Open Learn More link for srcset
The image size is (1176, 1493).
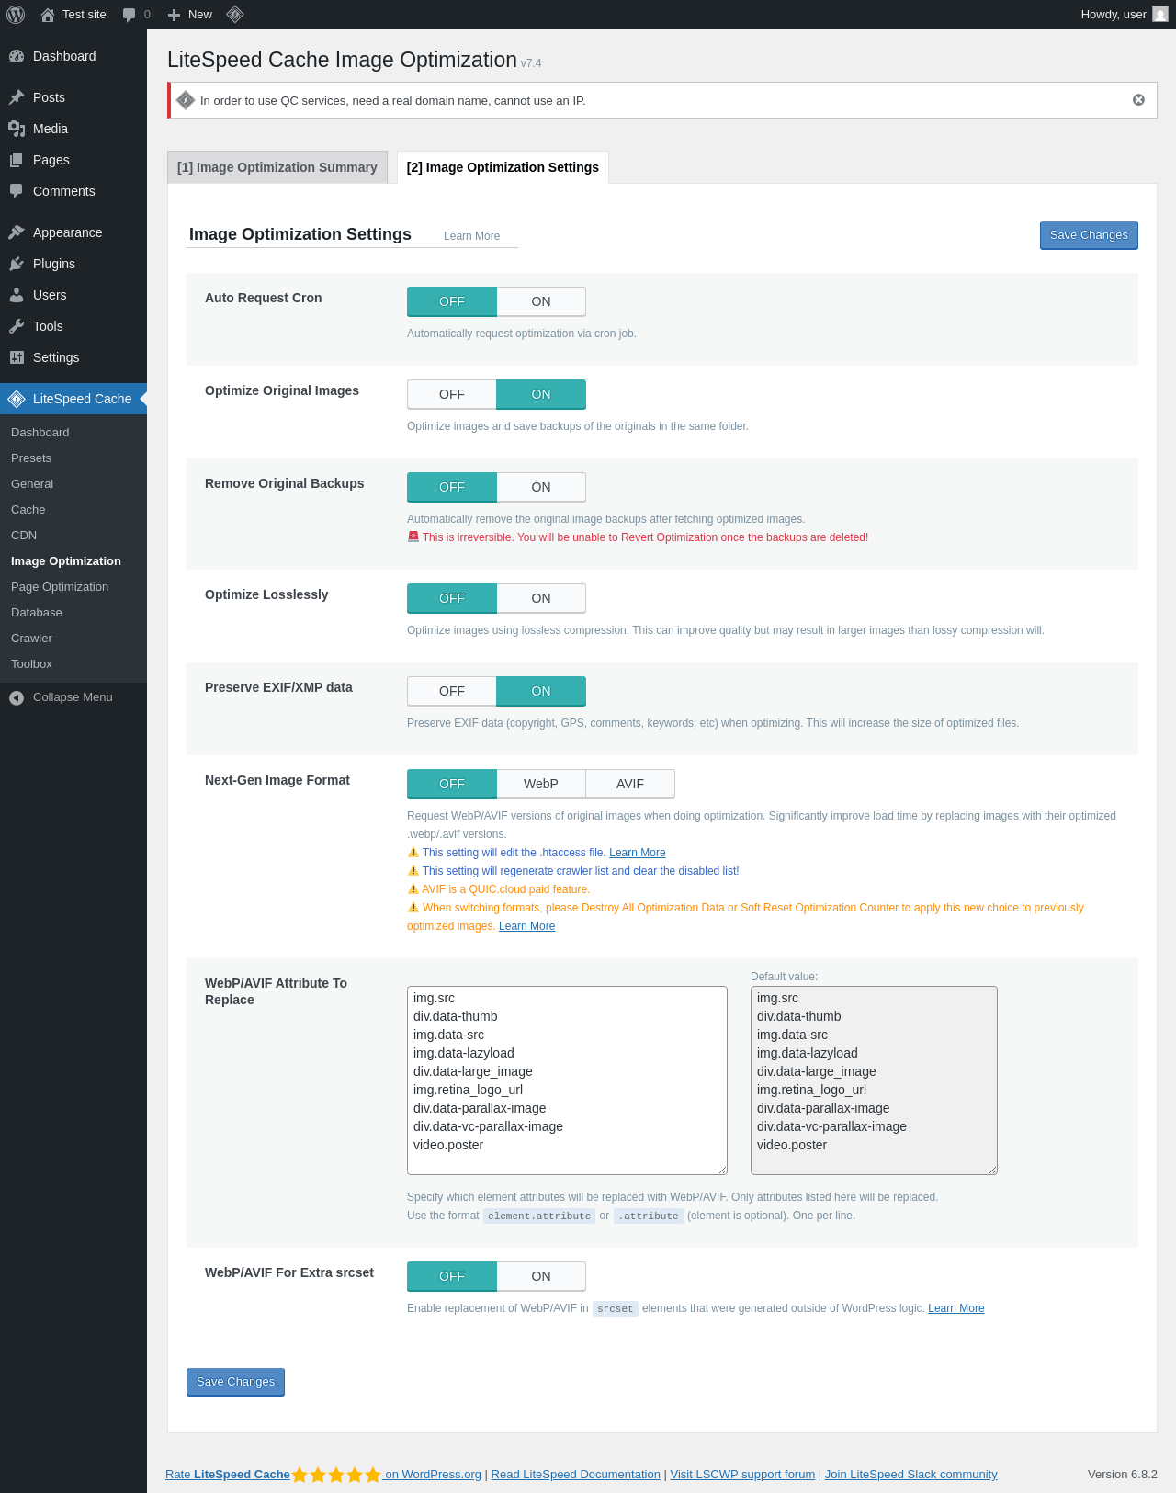pyautogui.click(x=955, y=1308)
